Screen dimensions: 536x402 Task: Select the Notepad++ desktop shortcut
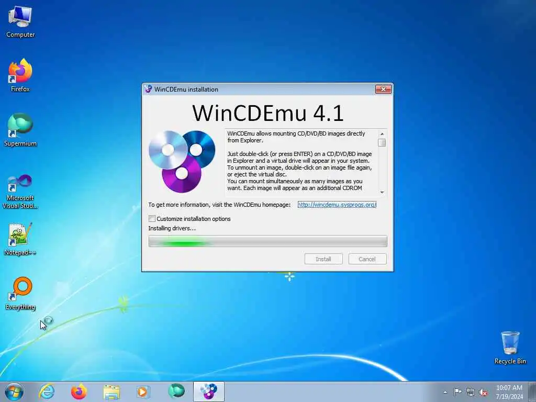point(20,239)
